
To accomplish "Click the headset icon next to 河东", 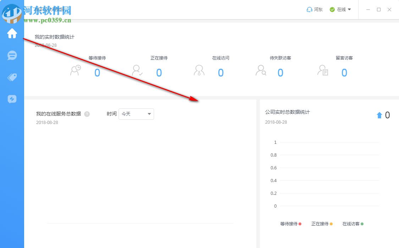I will pyautogui.click(x=308, y=9).
